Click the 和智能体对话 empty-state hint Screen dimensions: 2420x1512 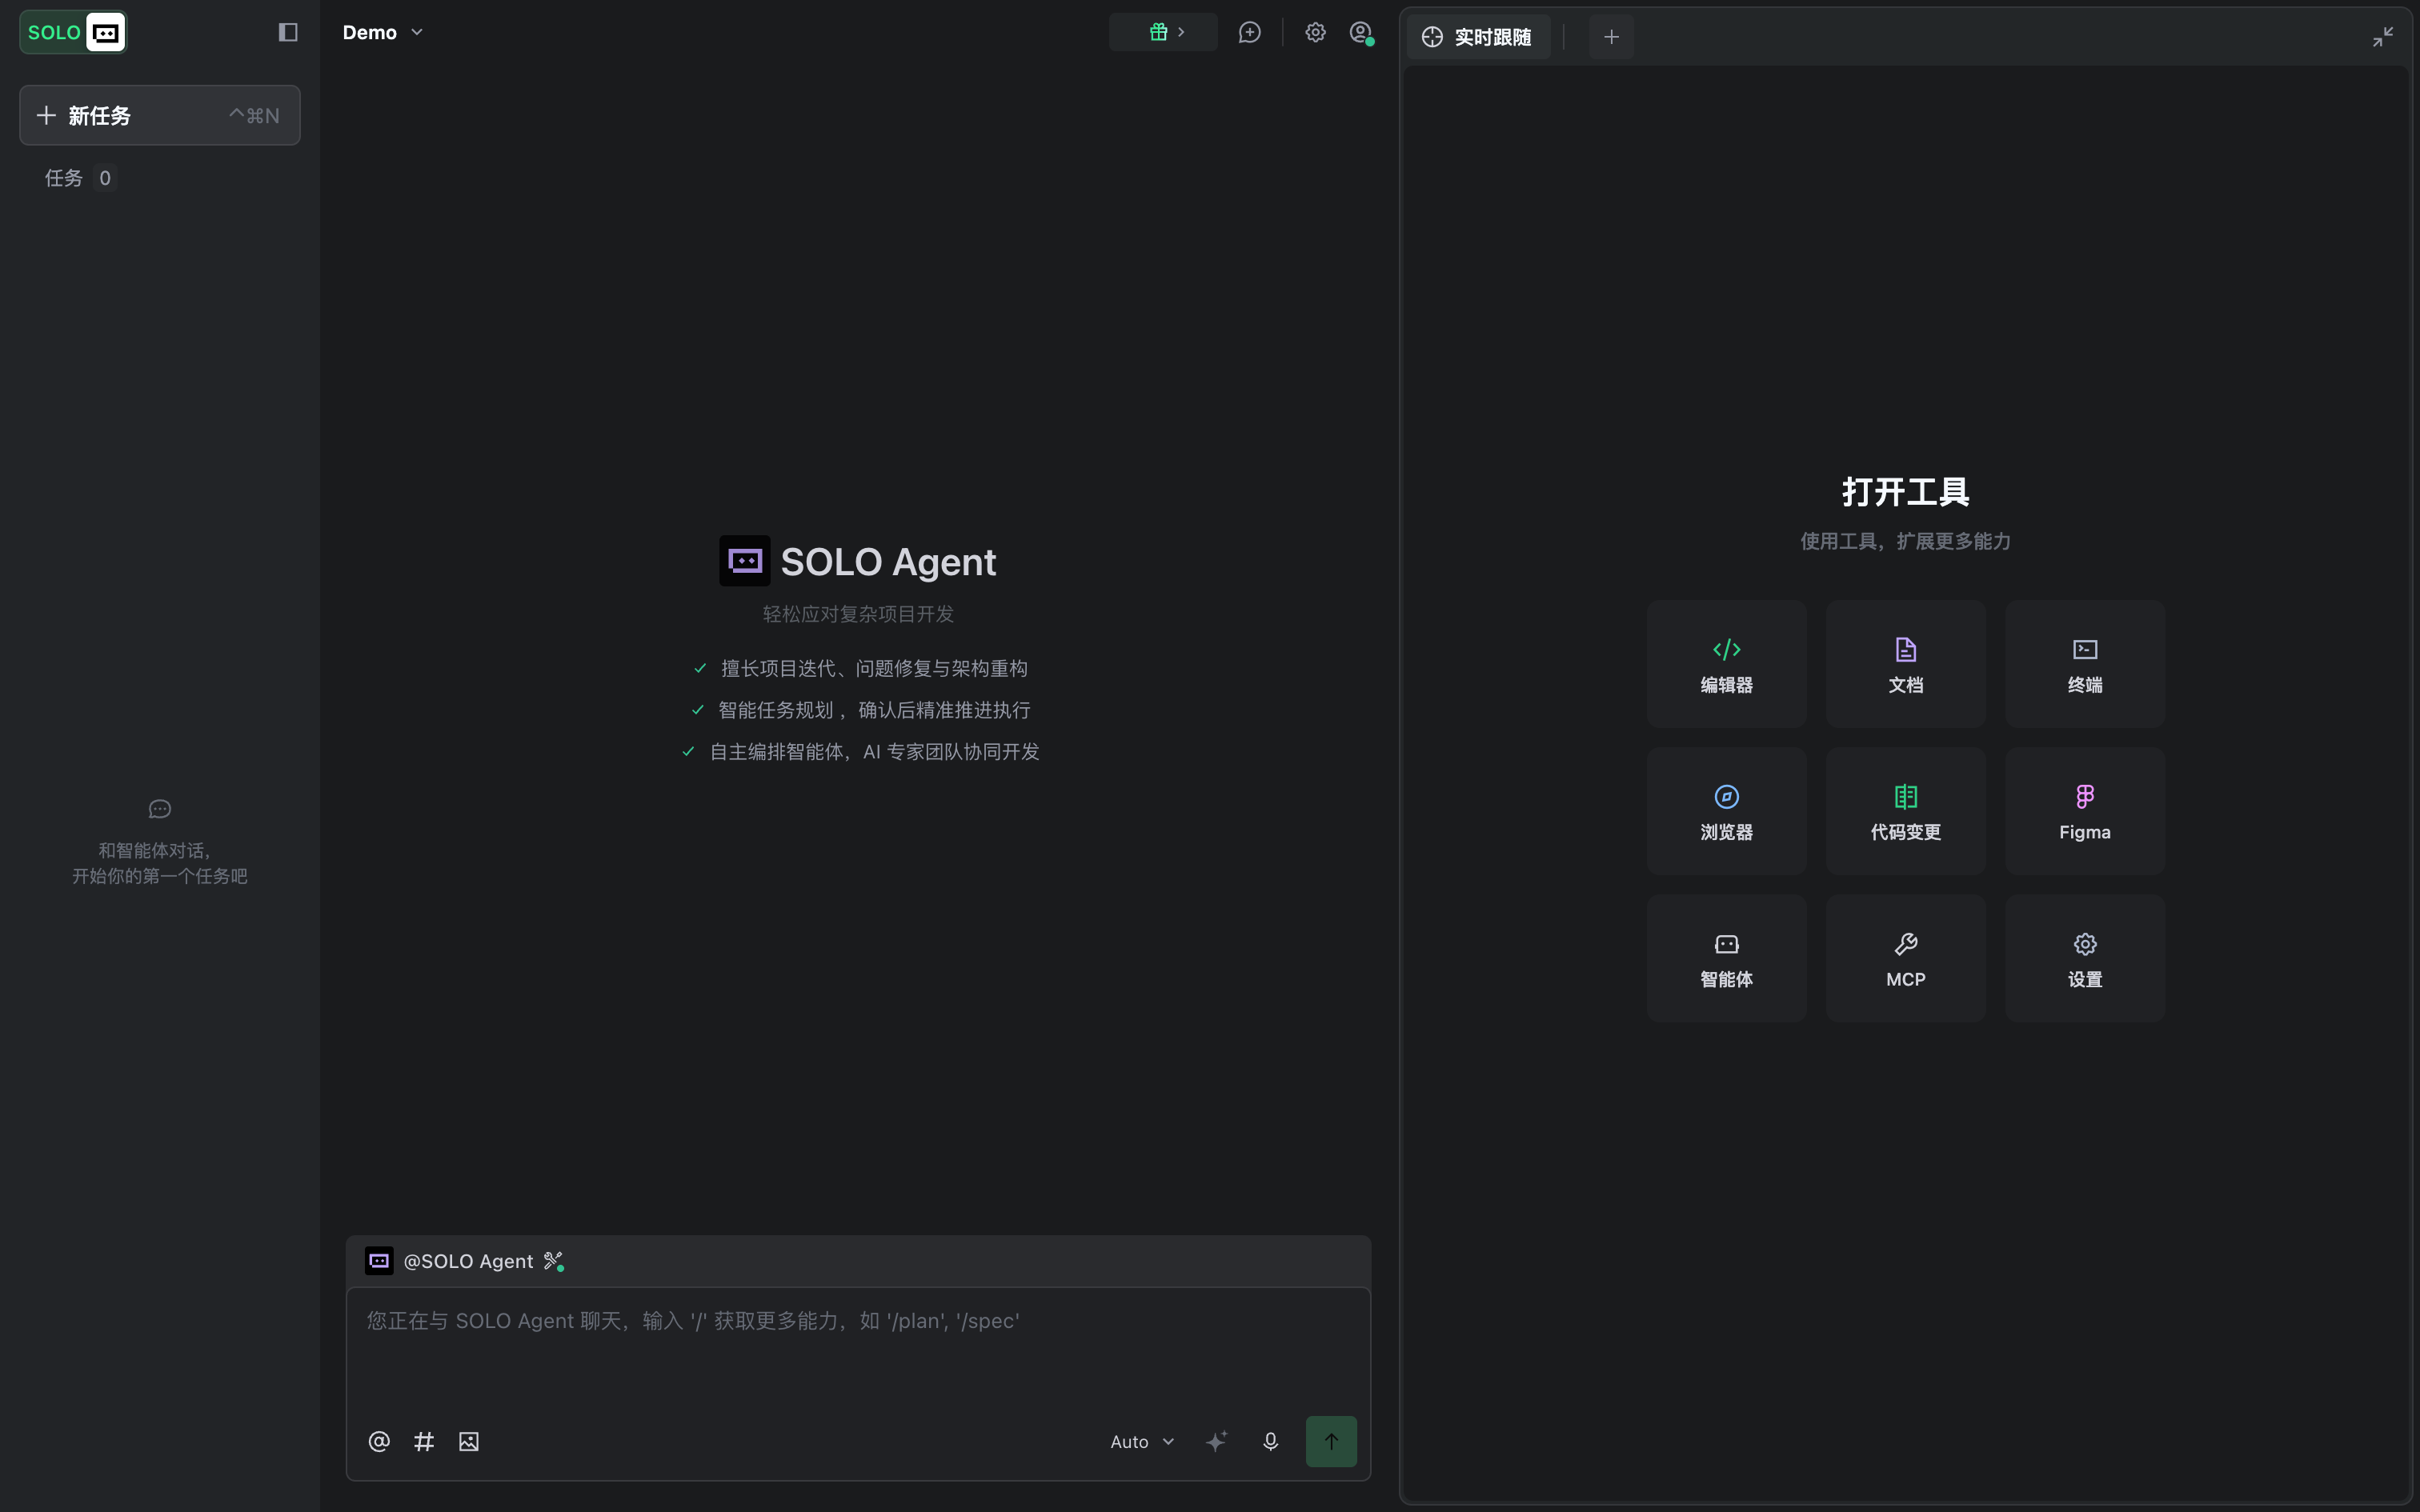point(160,863)
